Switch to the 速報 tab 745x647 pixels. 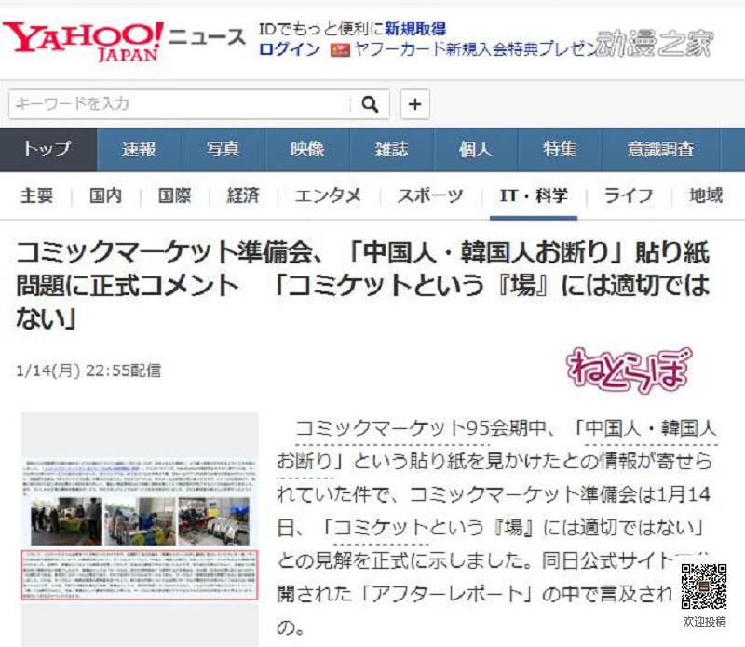(139, 150)
